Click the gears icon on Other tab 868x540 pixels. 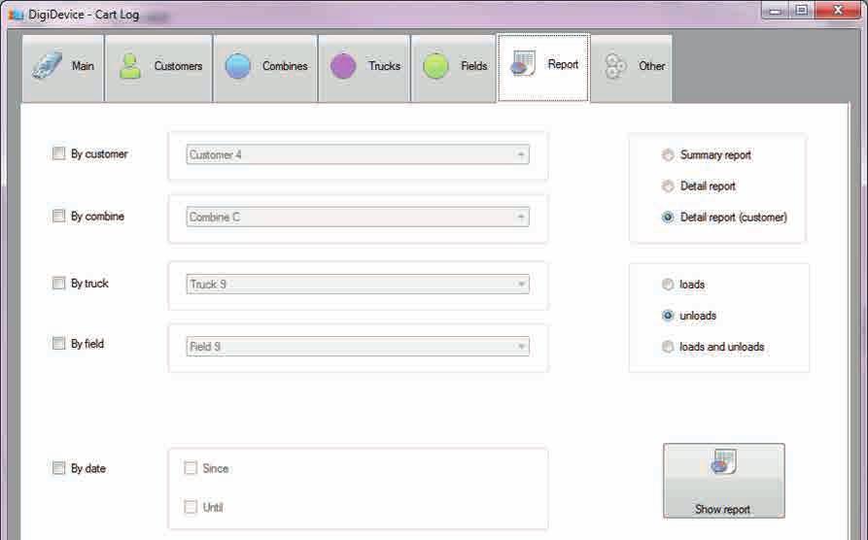point(614,66)
